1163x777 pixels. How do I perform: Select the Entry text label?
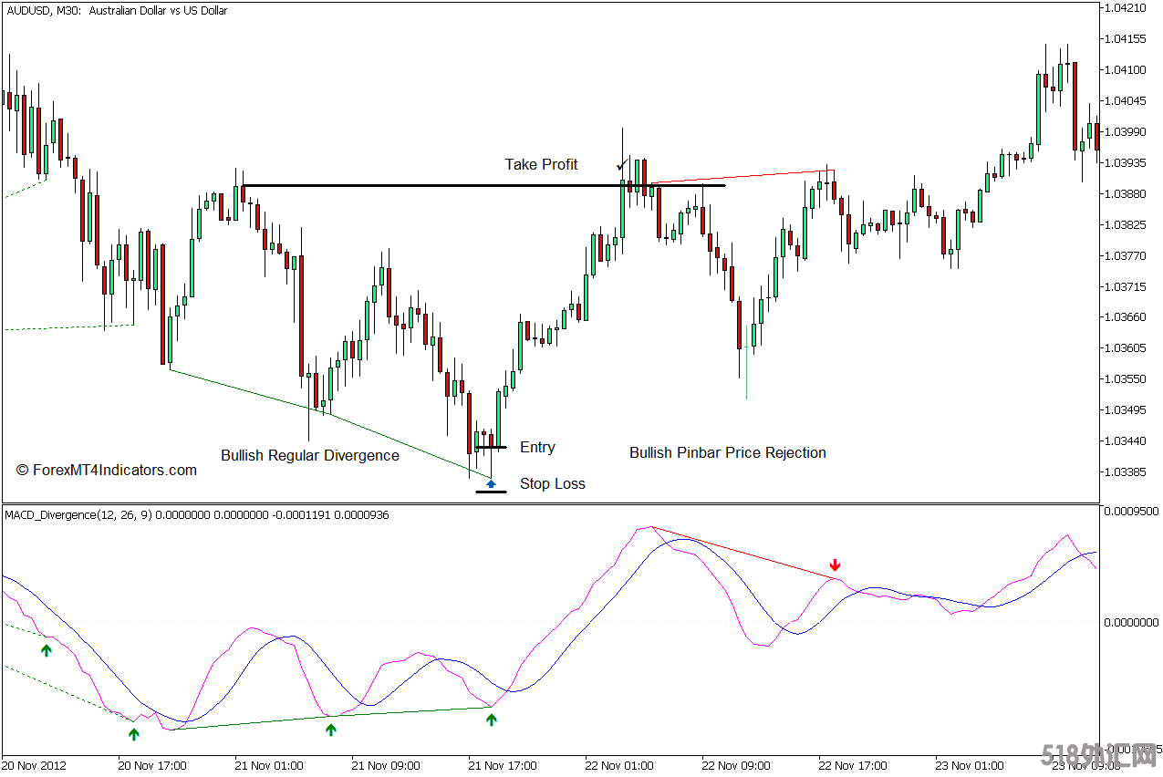(x=537, y=447)
